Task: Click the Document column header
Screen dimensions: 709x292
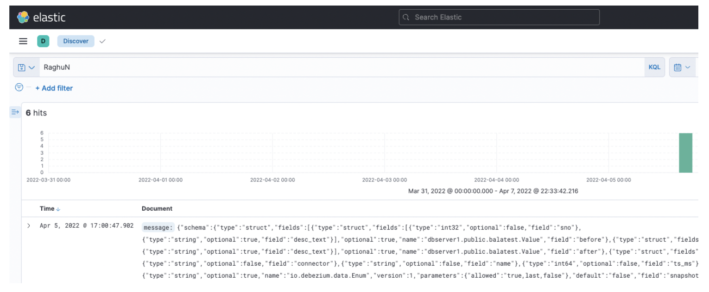Action: (157, 209)
